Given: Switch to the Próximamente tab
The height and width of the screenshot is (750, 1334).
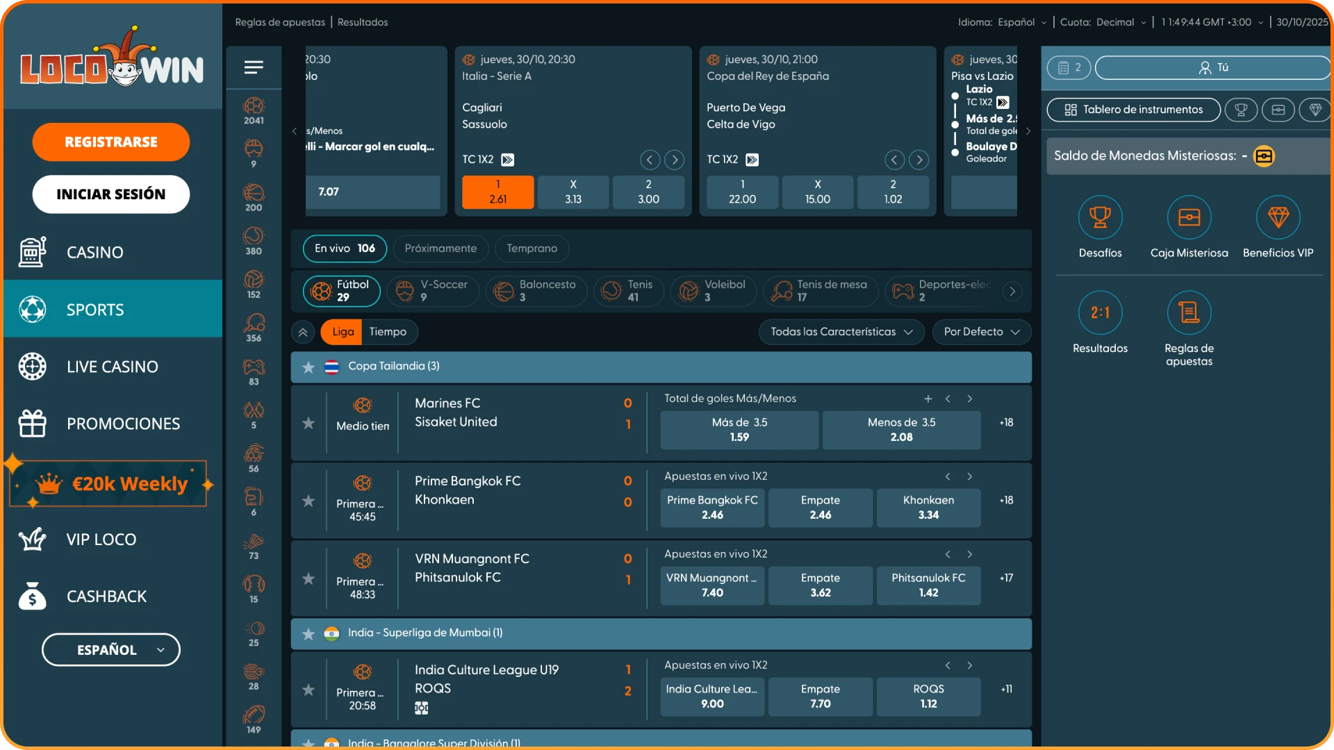Looking at the screenshot, I should point(440,249).
